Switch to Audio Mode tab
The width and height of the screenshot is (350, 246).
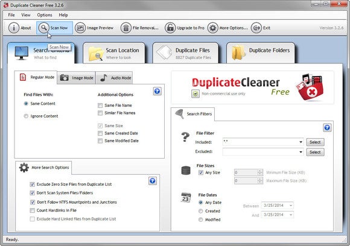(x=114, y=78)
